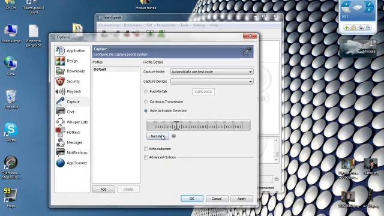Open TeamSpeak 3 Client desktop shortcut
The height and width of the screenshot is (216, 384).
[x=34, y=7]
